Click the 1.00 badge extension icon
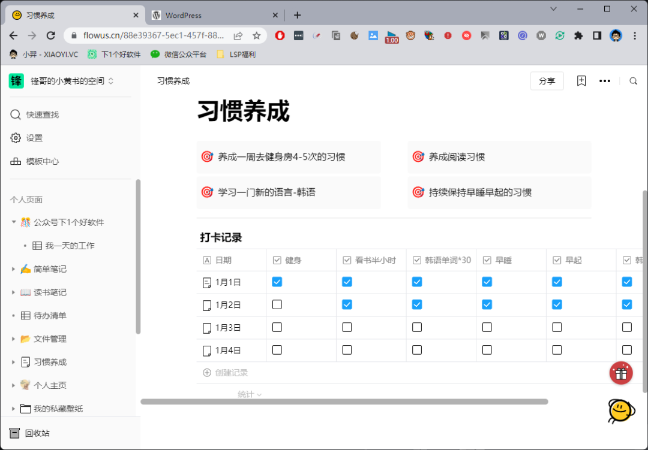This screenshot has height=450, width=648. click(x=391, y=37)
